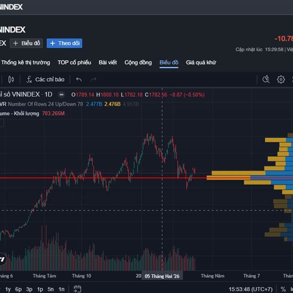Switch to the Thống kê thị trường tab
The height and width of the screenshot is (293, 293).
25,63
